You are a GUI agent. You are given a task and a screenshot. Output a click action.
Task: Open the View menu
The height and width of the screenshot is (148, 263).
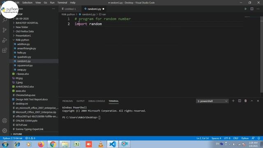(x=38, y=3)
